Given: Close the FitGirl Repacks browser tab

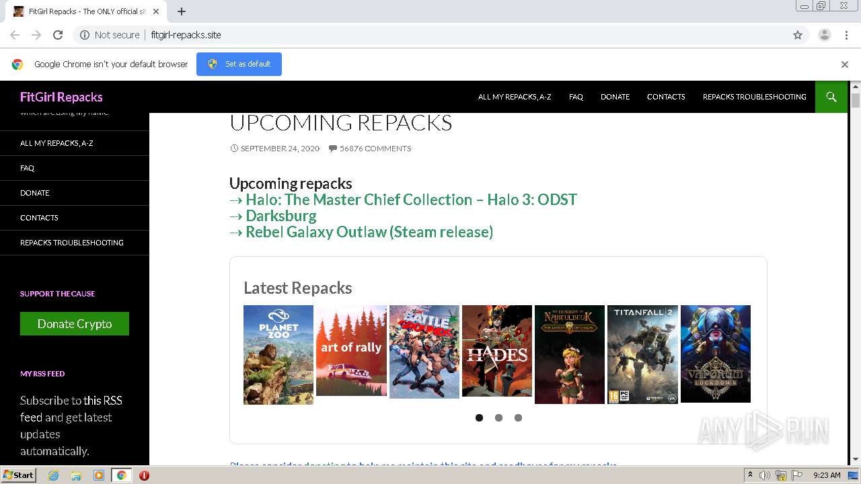Looking at the screenshot, I should [x=156, y=11].
